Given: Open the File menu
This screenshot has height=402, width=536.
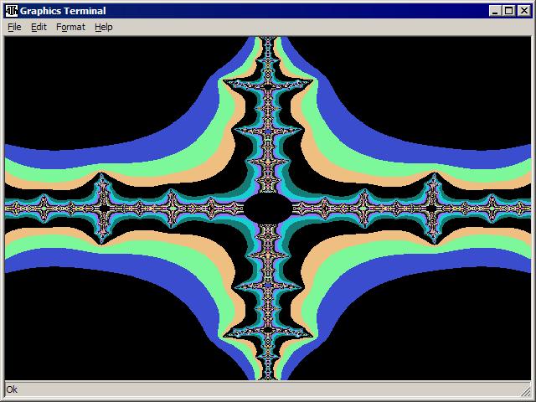Looking at the screenshot, I should [14, 27].
